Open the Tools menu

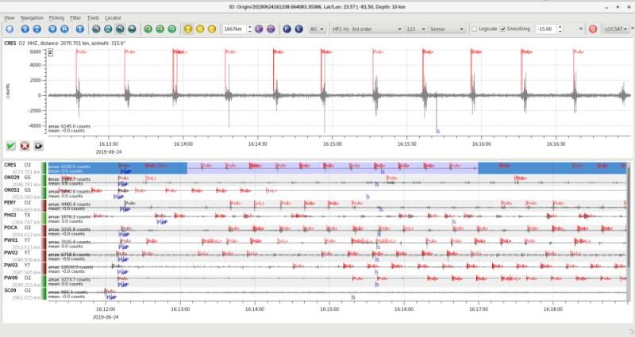pos(93,17)
